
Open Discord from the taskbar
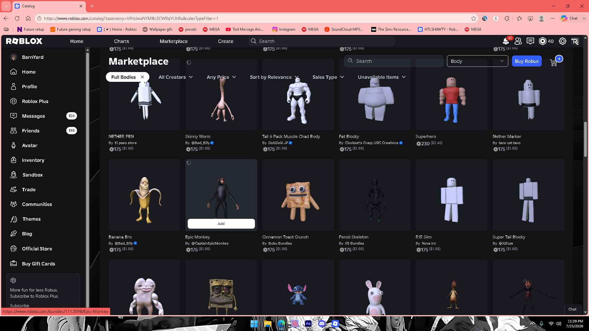321,324
